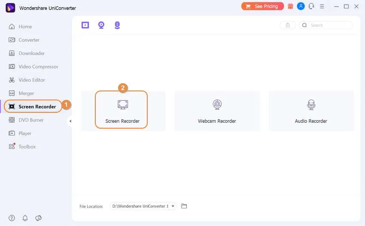Go to the Downloader section
The width and height of the screenshot is (365, 226).
coord(27,53)
